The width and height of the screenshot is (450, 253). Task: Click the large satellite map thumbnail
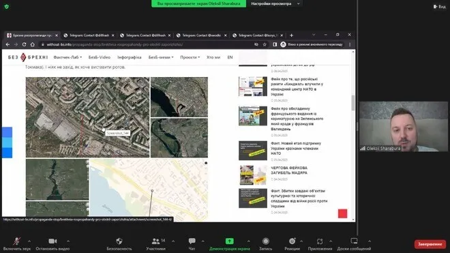pos(87,117)
